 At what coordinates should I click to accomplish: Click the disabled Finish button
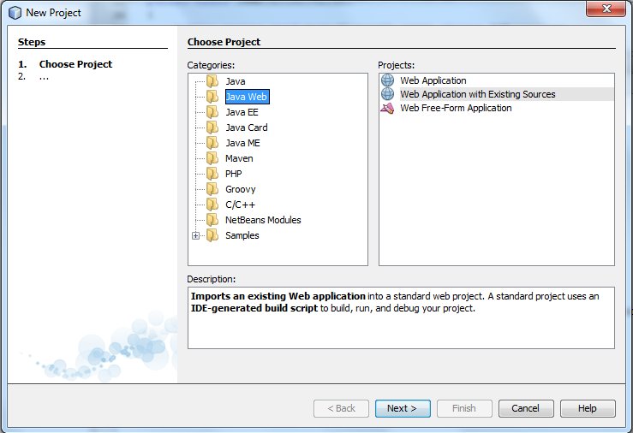(x=464, y=408)
